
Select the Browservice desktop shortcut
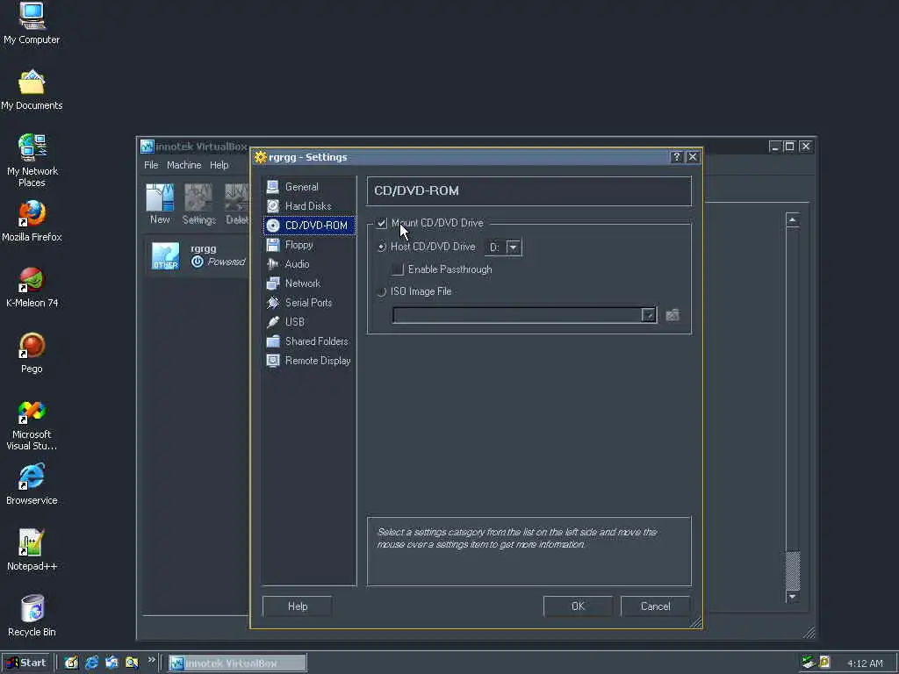[32, 484]
